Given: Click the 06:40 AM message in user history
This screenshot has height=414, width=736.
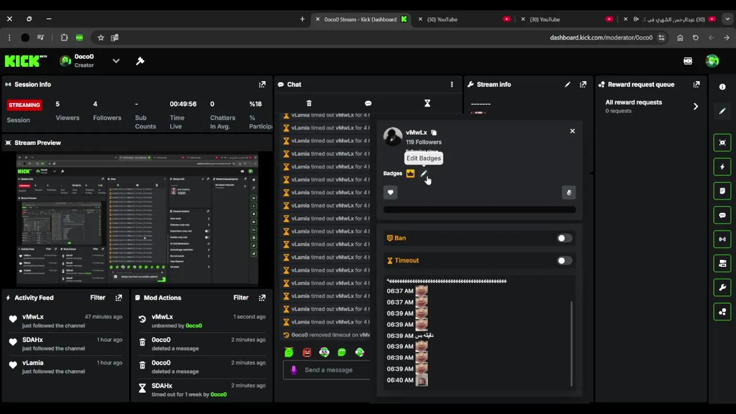Looking at the screenshot, I should click(x=407, y=380).
